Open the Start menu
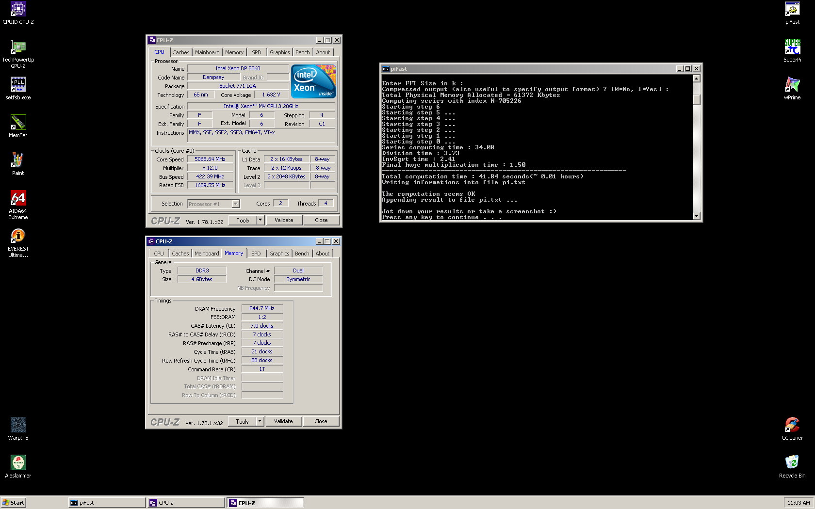This screenshot has width=815, height=509. (13, 503)
